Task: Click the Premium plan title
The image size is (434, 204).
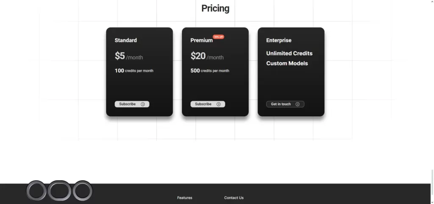Action: pos(201,40)
